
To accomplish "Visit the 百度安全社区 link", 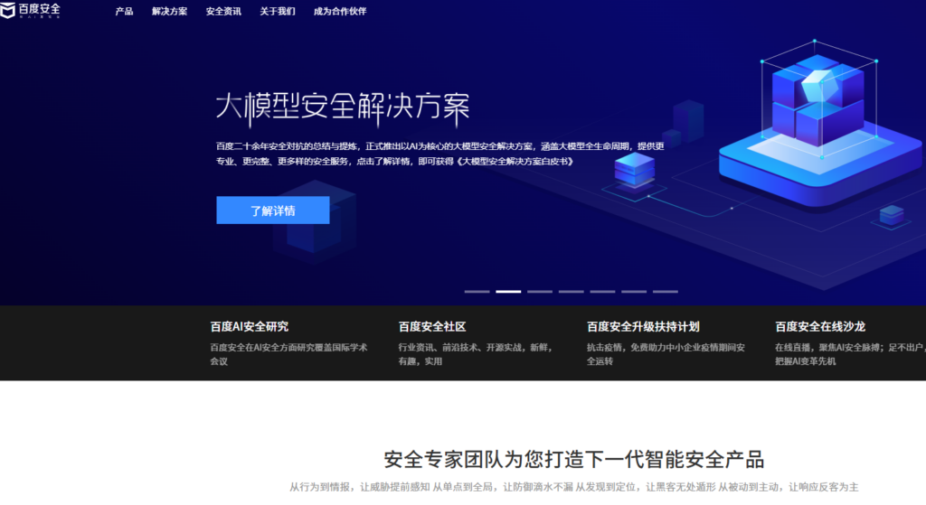I will pos(432,327).
